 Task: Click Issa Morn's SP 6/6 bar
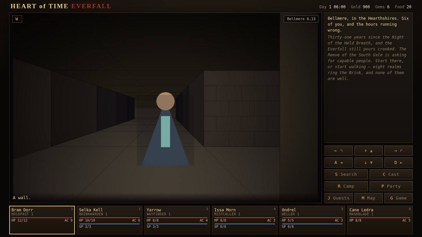pos(245,224)
